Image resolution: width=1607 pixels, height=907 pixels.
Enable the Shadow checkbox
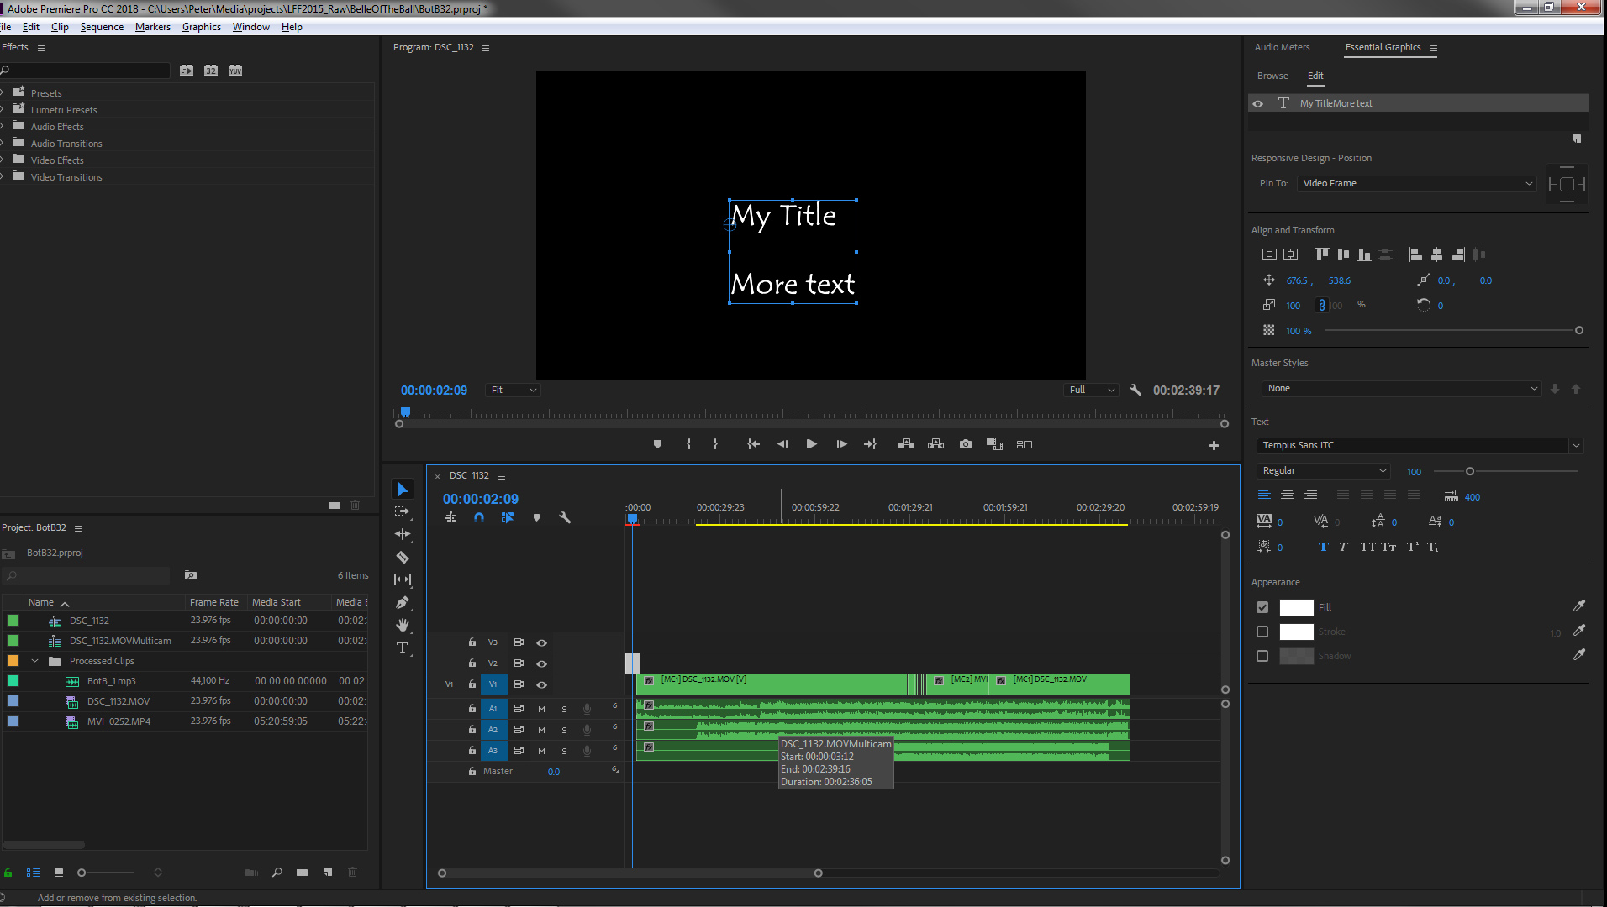(x=1262, y=656)
